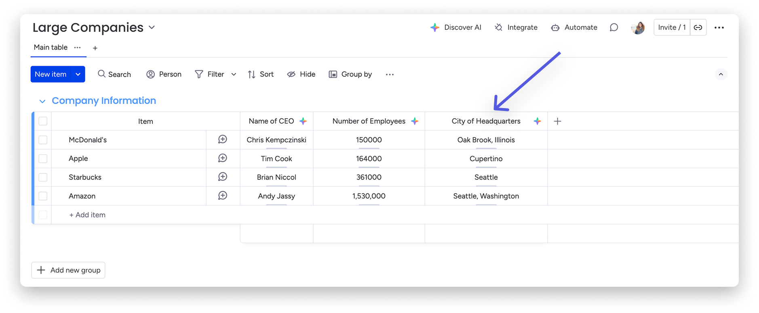Click the Group by icon
Screen dimensions: 759x313
333,74
